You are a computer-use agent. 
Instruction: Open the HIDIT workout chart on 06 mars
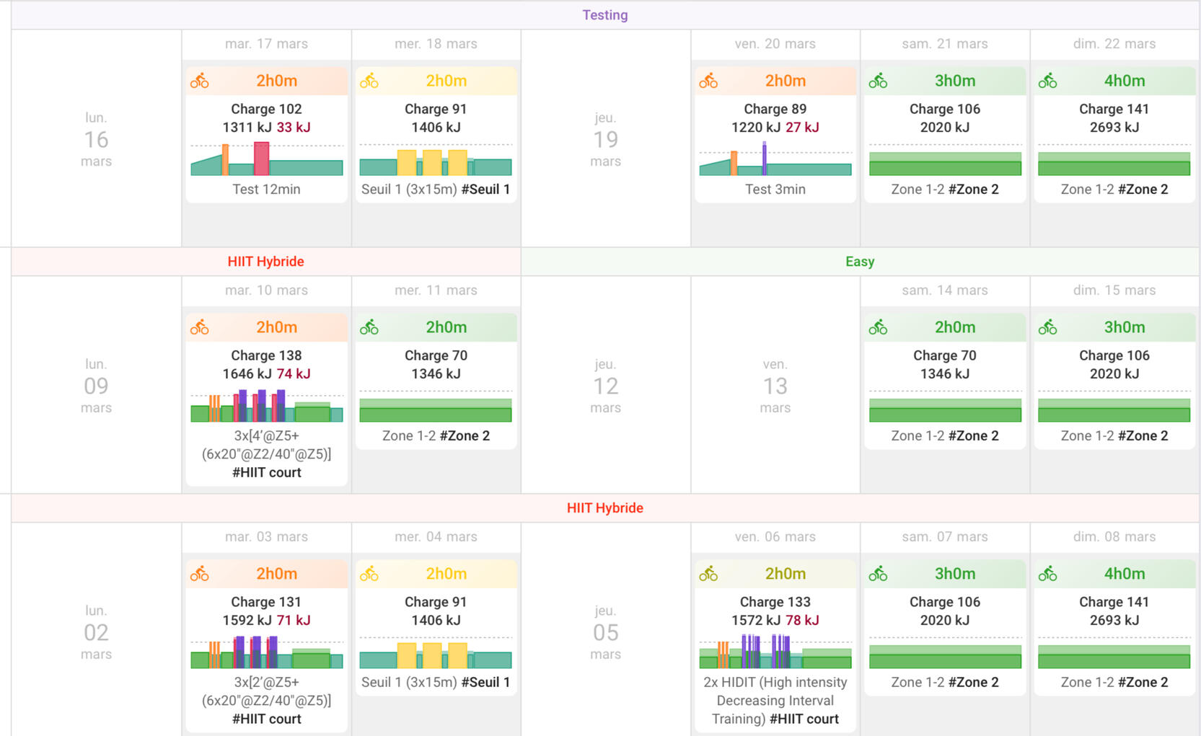(x=775, y=652)
